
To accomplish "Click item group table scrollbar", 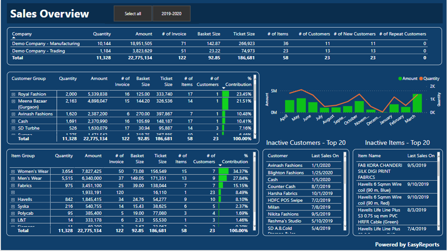I will tap(254, 190).
